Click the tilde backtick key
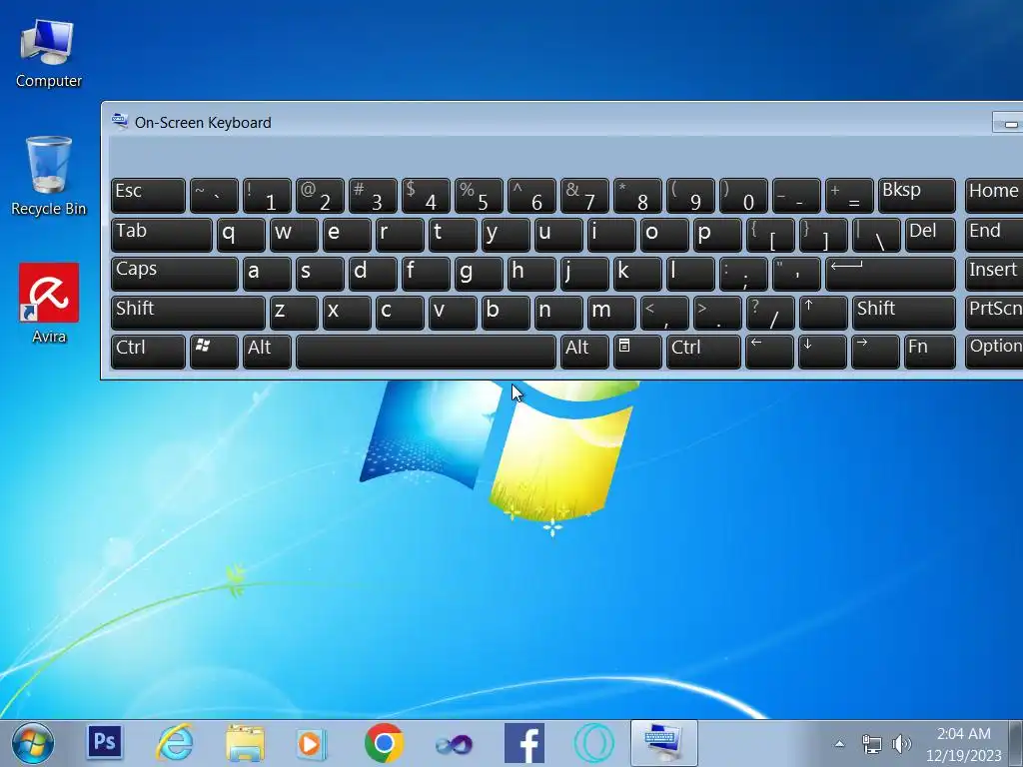The width and height of the screenshot is (1023, 767). tap(214, 196)
